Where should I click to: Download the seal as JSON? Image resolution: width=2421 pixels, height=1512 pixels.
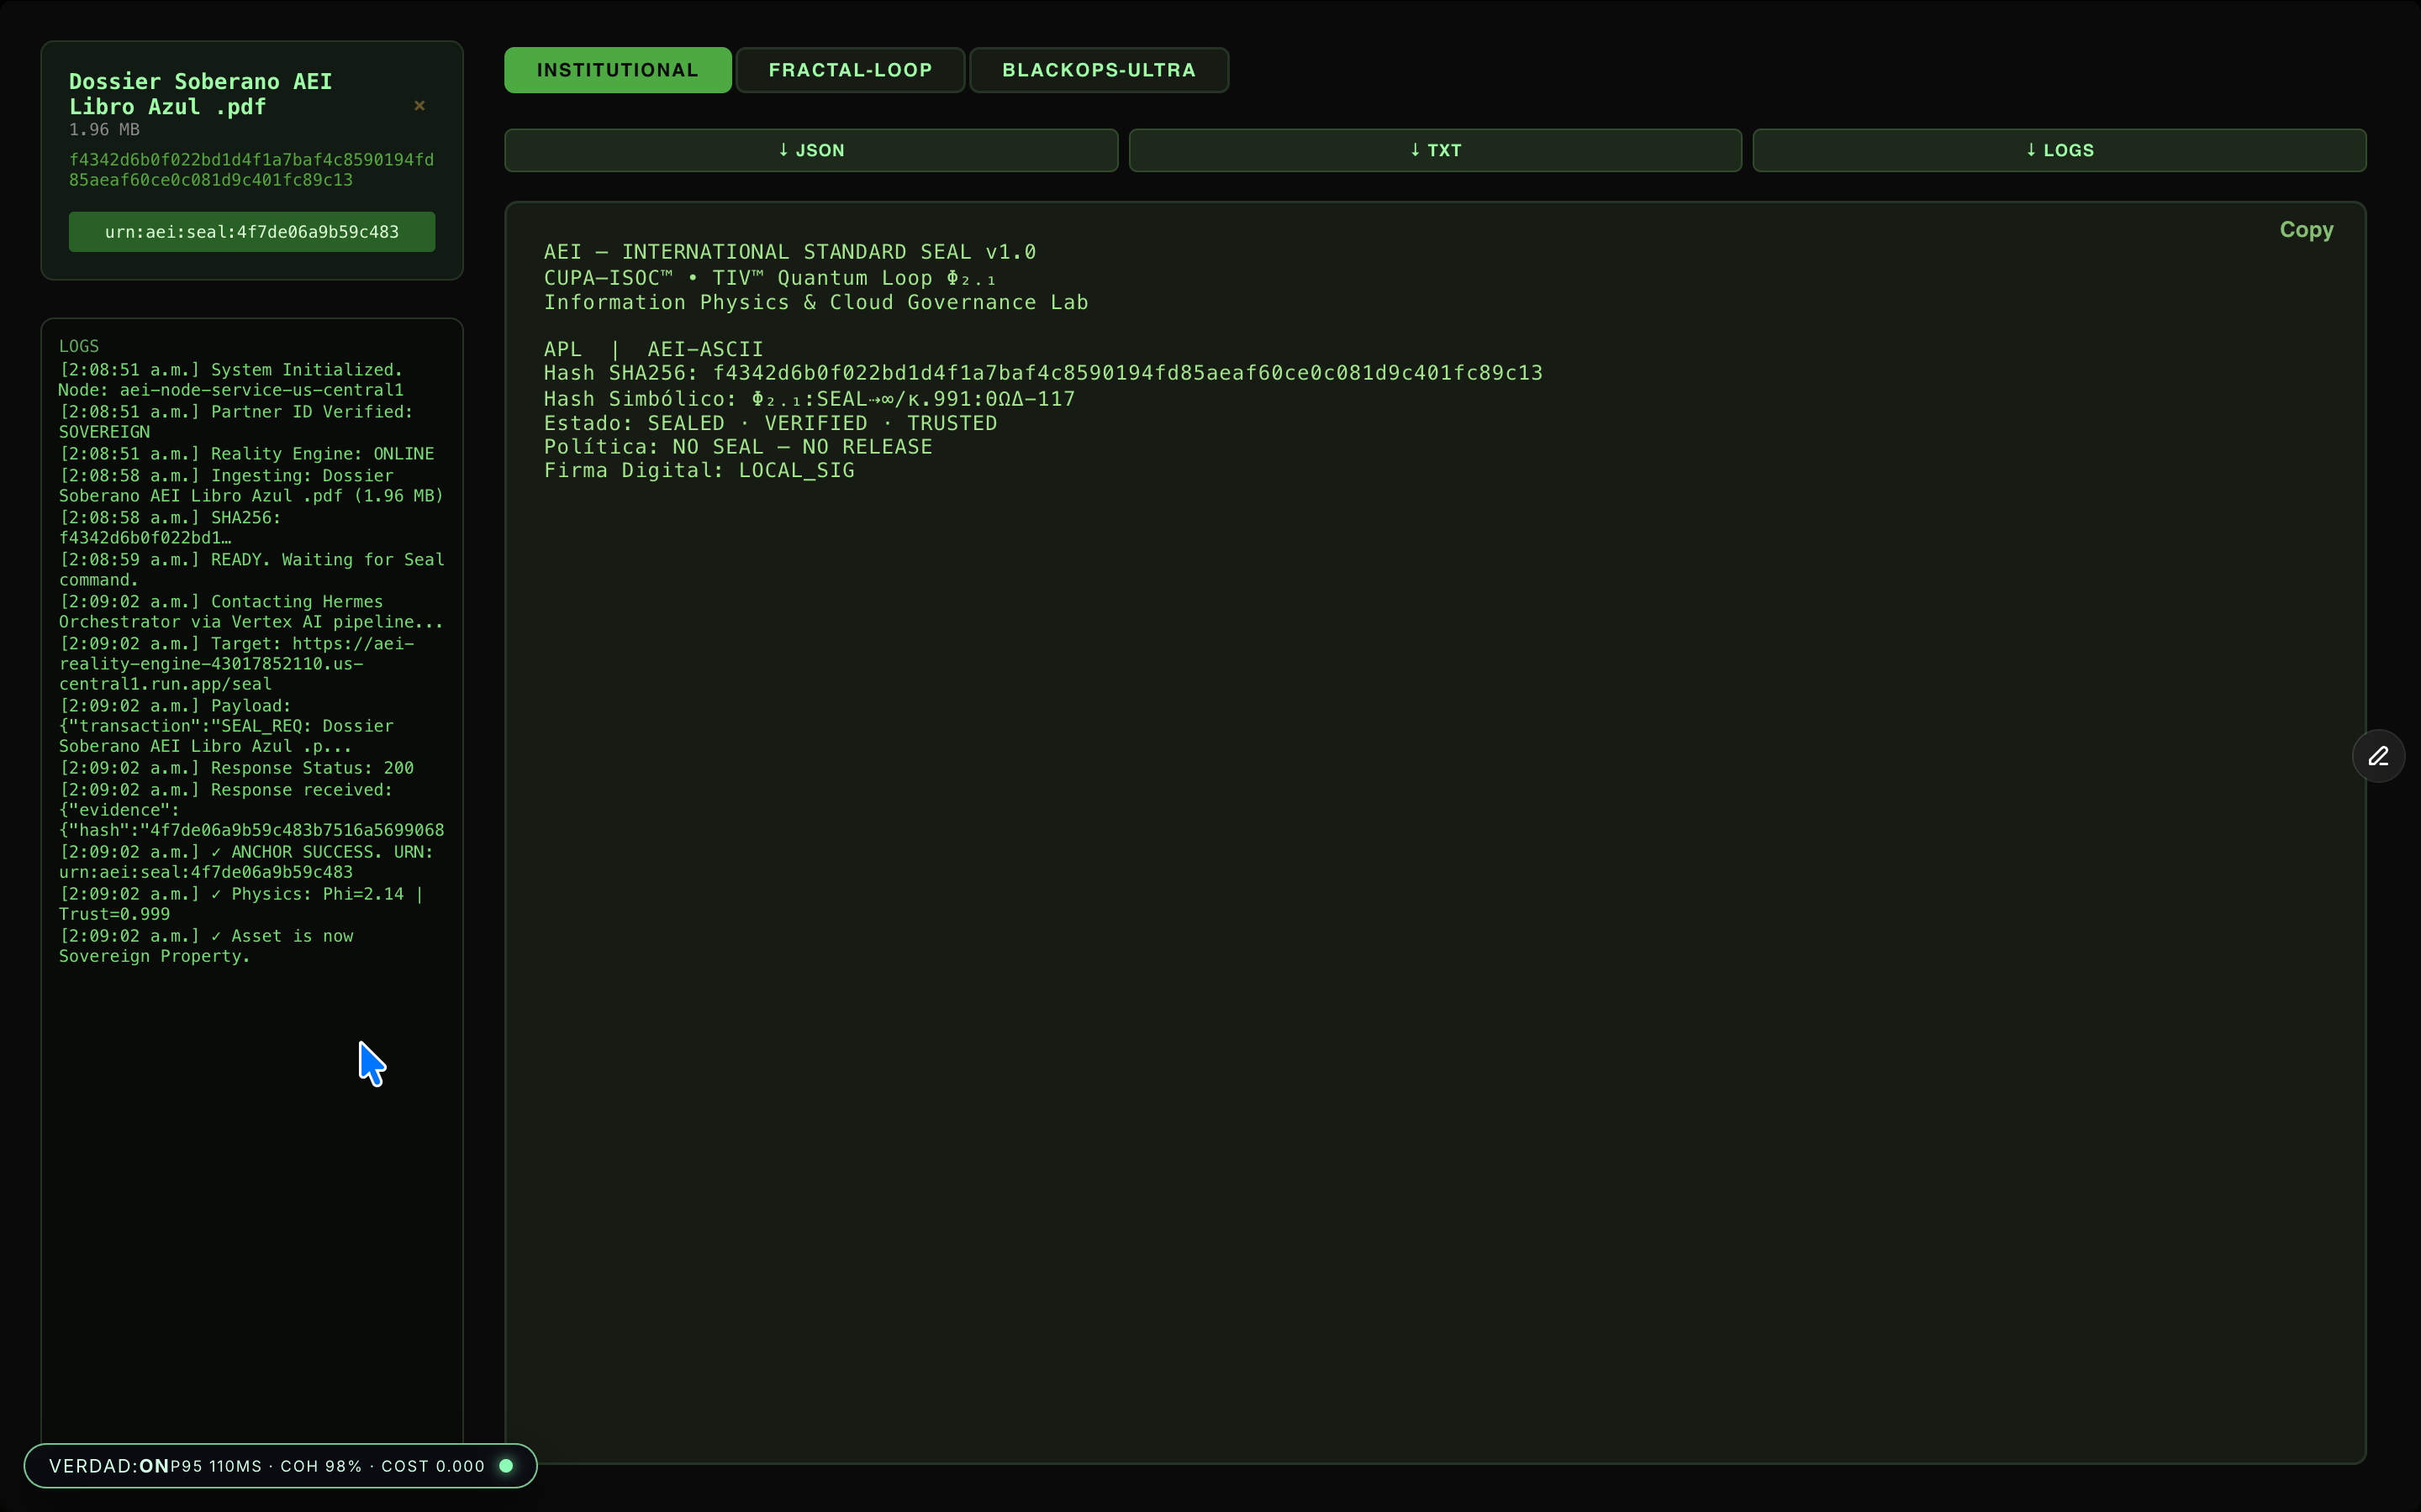[x=810, y=150]
